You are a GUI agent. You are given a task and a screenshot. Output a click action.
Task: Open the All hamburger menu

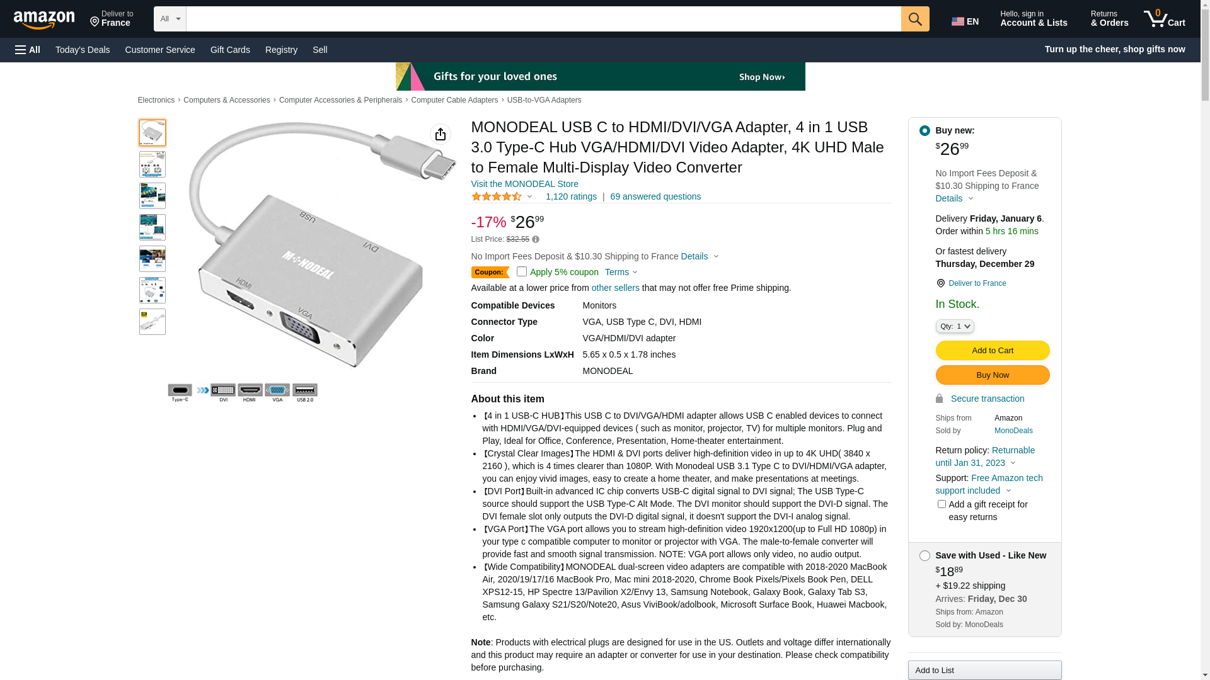[x=28, y=50]
